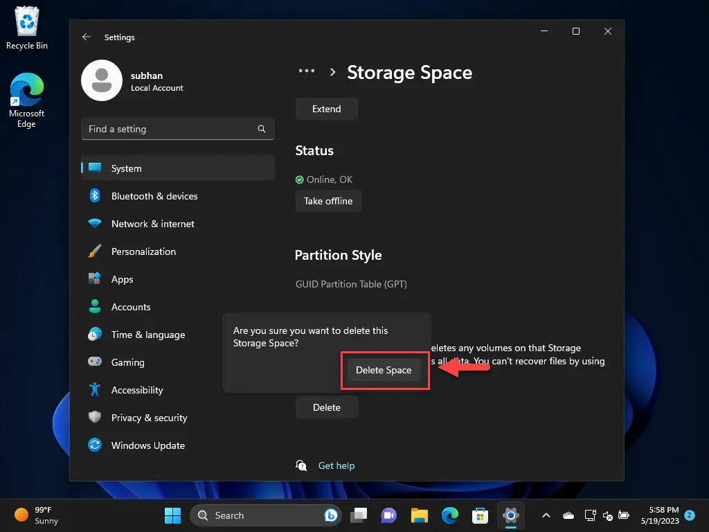Click the network display tray icon
Screen dimensions: 709x532
point(590,515)
